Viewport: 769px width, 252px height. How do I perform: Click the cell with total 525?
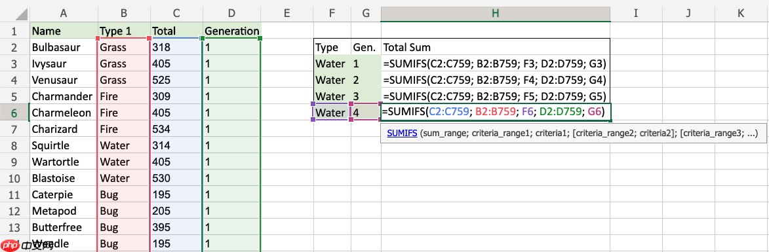[x=176, y=81]
